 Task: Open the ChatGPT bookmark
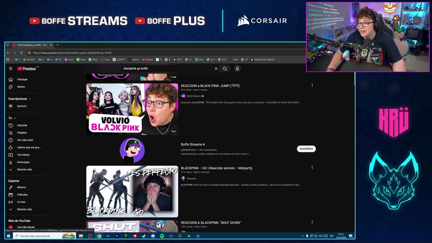[119, 59]
